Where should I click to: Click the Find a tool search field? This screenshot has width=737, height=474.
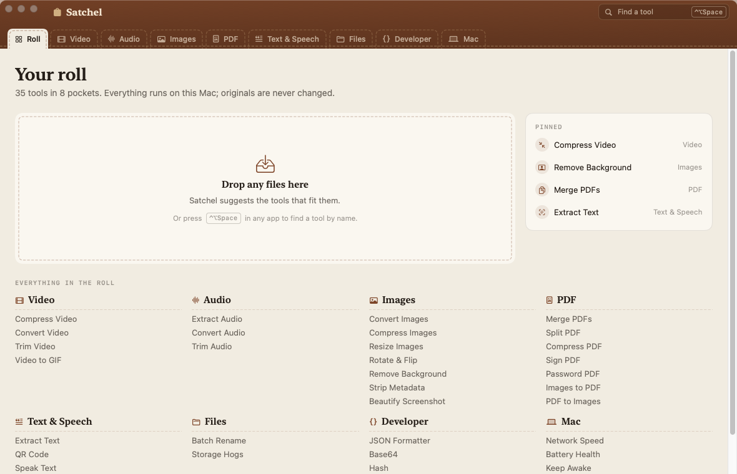(664, 12)
